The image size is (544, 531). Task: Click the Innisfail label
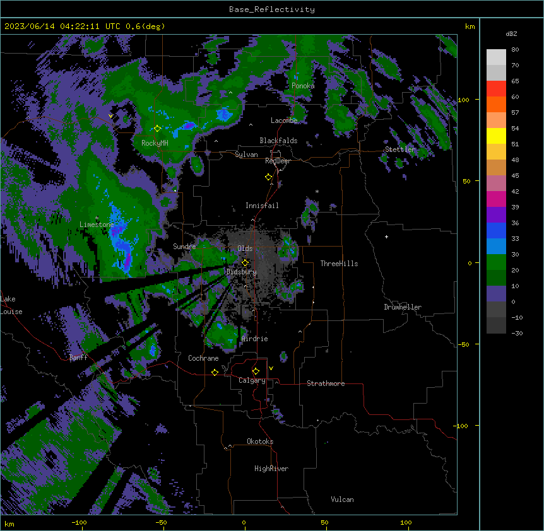point(262,206)
